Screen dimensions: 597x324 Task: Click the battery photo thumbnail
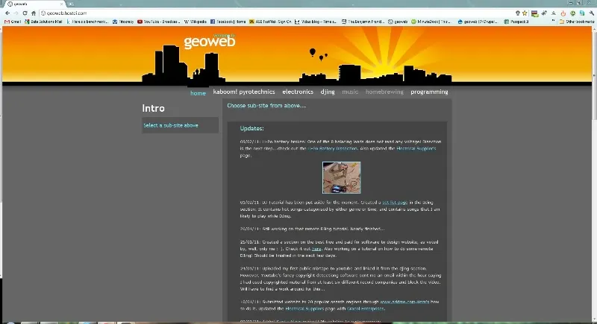pyautogui.click(x=341, y=177)
